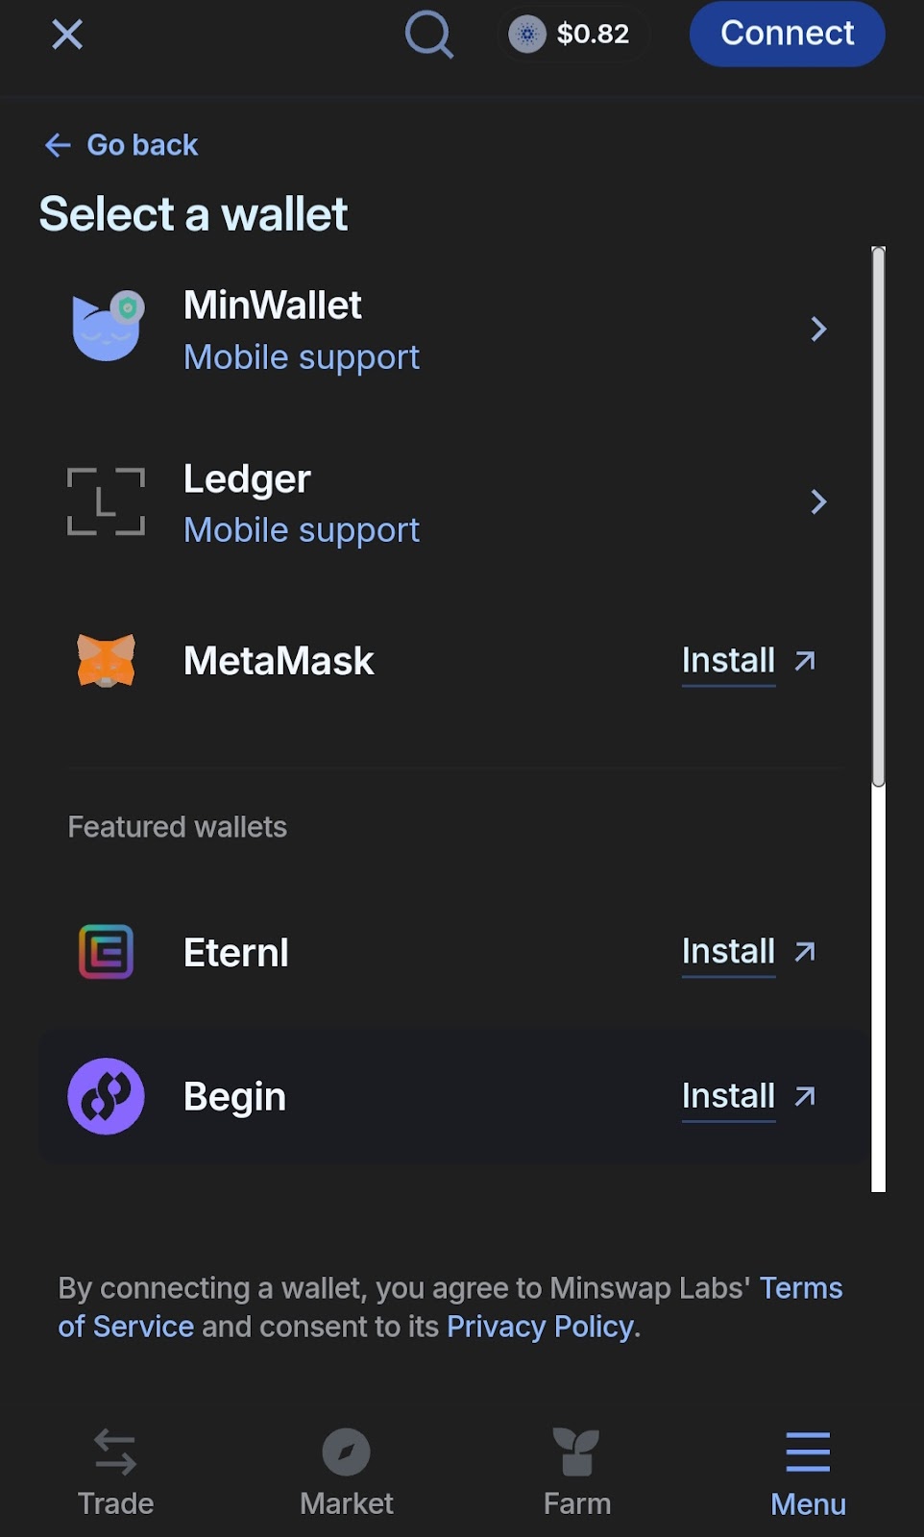Go back to the previous screen

[121, 145]
